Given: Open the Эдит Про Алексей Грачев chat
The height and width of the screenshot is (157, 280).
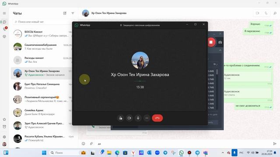Looking at the screenshot, I should click(42, 125).
